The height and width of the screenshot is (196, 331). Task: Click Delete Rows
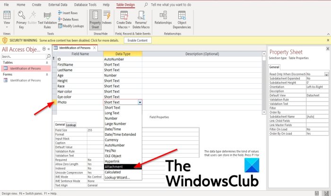(x=69, y=19)
